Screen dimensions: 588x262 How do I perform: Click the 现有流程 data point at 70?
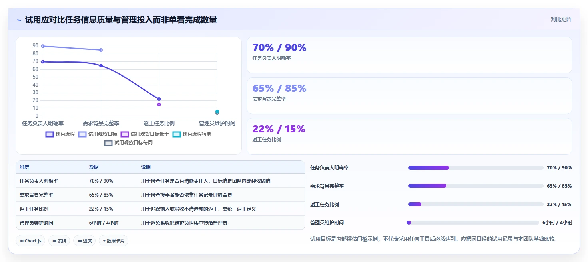click(43, 62)
